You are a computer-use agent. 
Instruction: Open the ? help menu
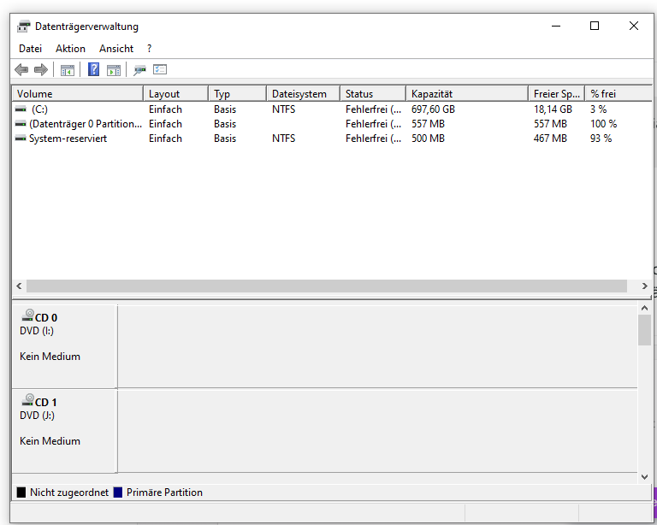[149, 49]
